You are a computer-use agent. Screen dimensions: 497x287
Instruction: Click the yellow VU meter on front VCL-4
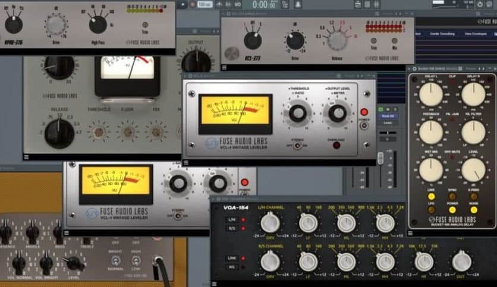(235, 111)
